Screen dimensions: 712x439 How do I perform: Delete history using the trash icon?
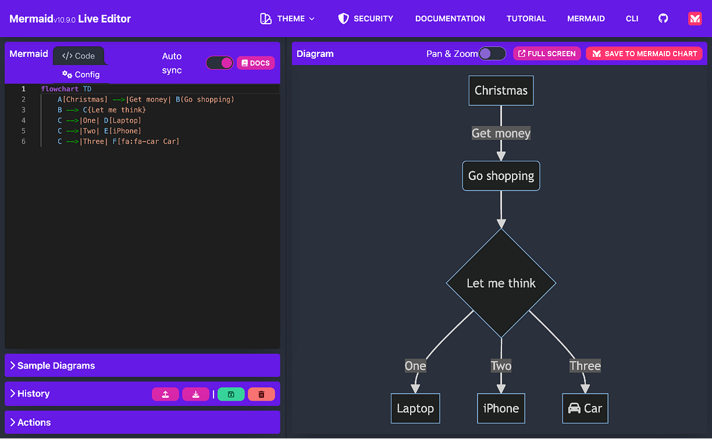click(261, 394)
